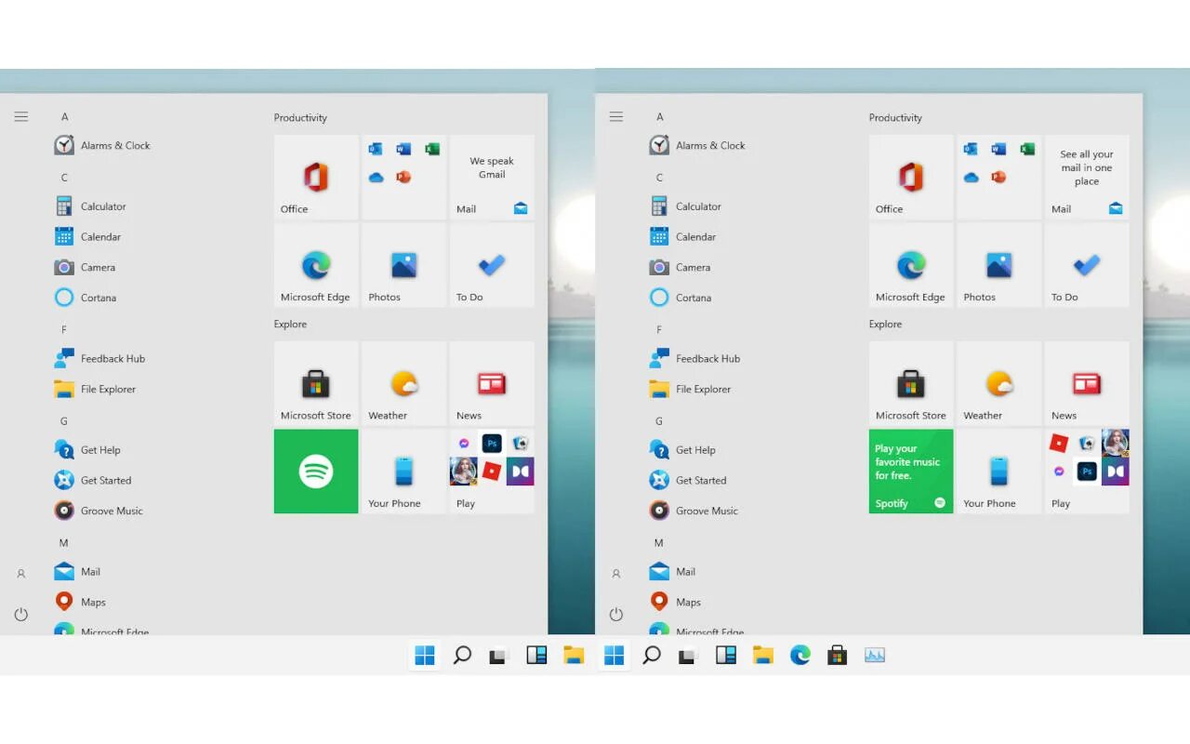Click Microsoft Edge tile in right Start menu

tap(911, 265)
